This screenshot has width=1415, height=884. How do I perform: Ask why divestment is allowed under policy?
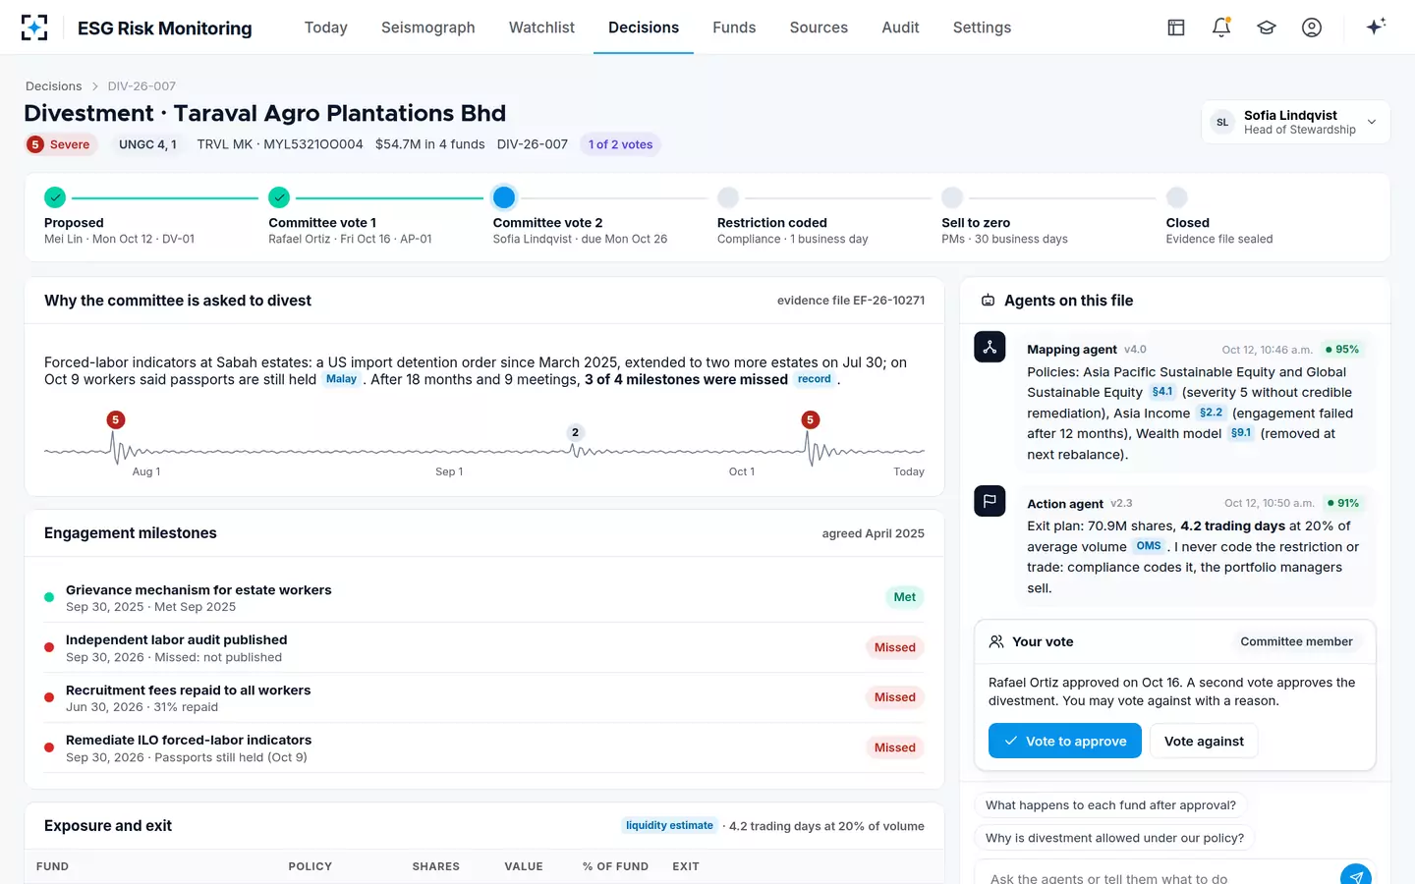click(1114, 838)
